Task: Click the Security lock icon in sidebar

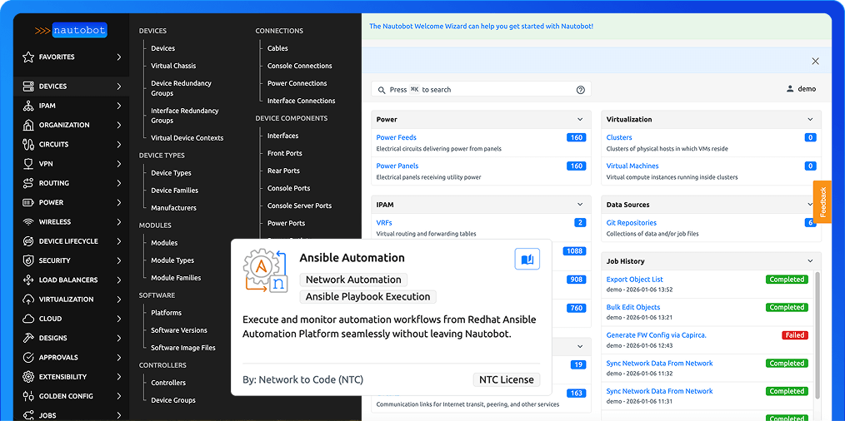Action: 28,260
